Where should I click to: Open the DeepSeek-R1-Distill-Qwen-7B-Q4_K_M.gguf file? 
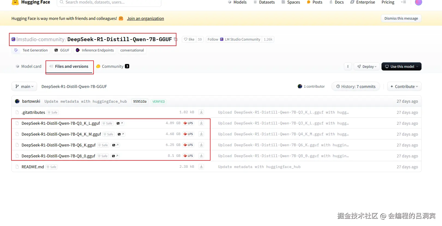[61, 134]
